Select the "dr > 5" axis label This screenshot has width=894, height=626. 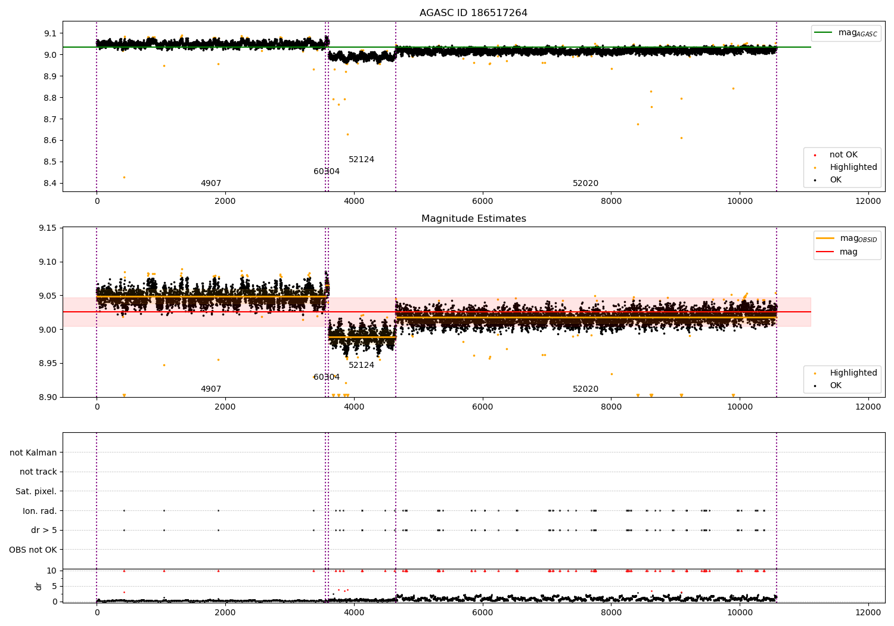click(44, 530)
